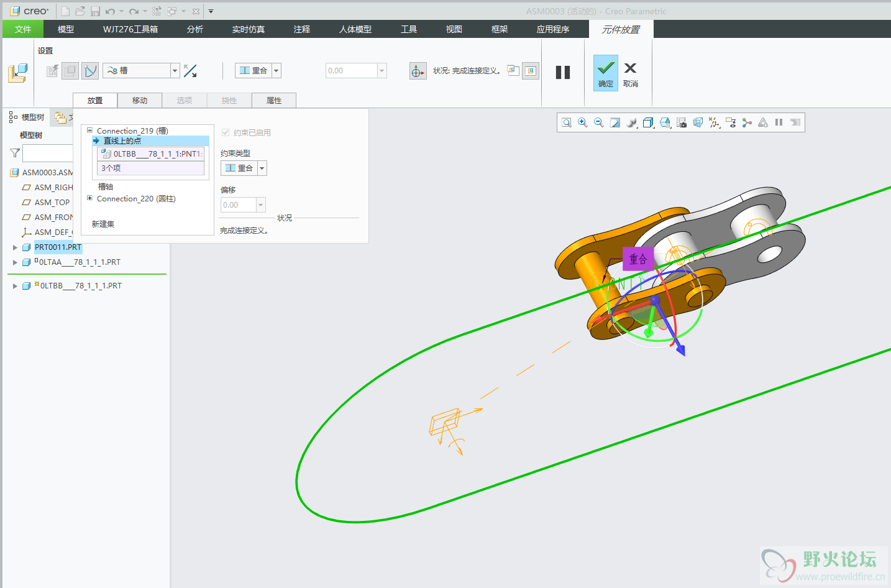Pause the placement with the pause button
This screenshot has width=891, height=588.
(x=563, y=72)
